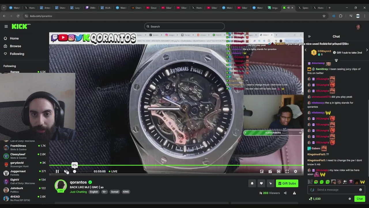Open the emoji picker in chat
Viewport: 369px width, 208px height.
click(360, 190)
